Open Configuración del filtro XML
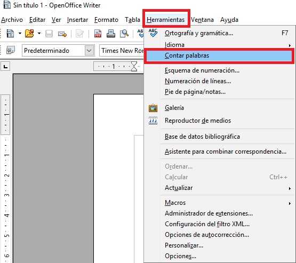The image size is (296, 263). click(x=219, y=224)
